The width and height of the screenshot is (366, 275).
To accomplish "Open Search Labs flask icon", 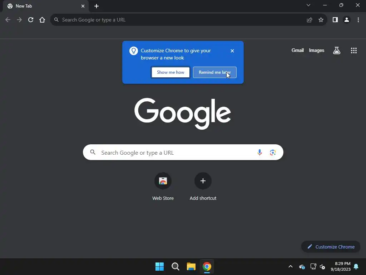I will pos(337,50).
